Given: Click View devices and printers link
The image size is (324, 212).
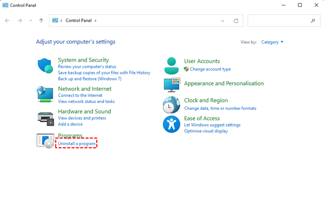Looking at the screenshot, I should pos(82,118).
